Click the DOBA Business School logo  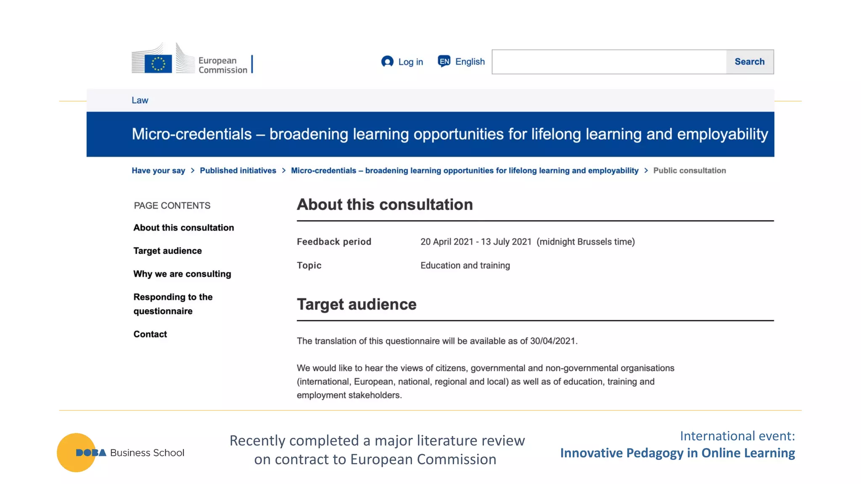pyautogui.click(x=121, y=452)
